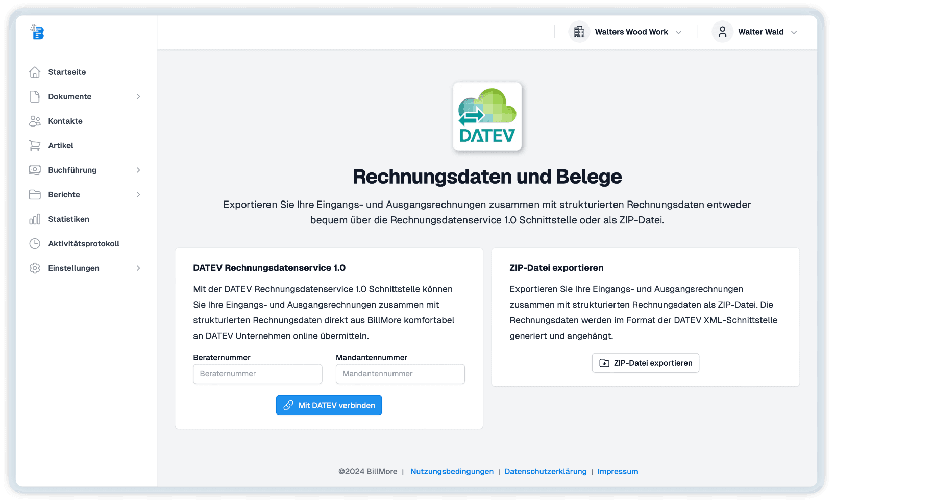Click the ZIP-Datei exportieren button
Screen dimensions: 933x502
[646, 363]
